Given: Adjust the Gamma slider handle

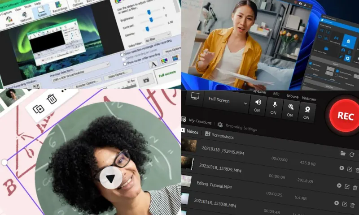Looking at the screenshot, I should pyautogui.click(x=148, y=29).
